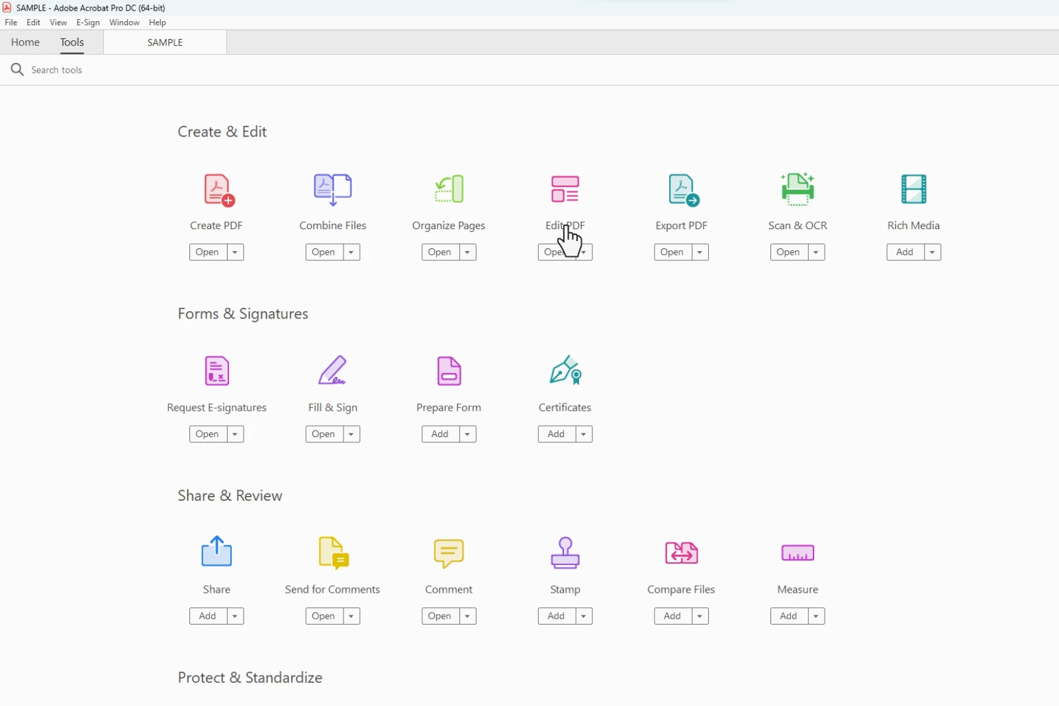Expand the Share dropdown arrow
Viewport: 1059px width, 706px height.
pos(236,617)
